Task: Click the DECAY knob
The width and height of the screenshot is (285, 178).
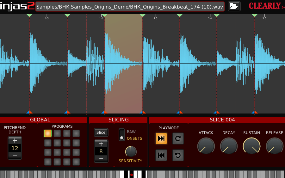Action: pos(229,146)
